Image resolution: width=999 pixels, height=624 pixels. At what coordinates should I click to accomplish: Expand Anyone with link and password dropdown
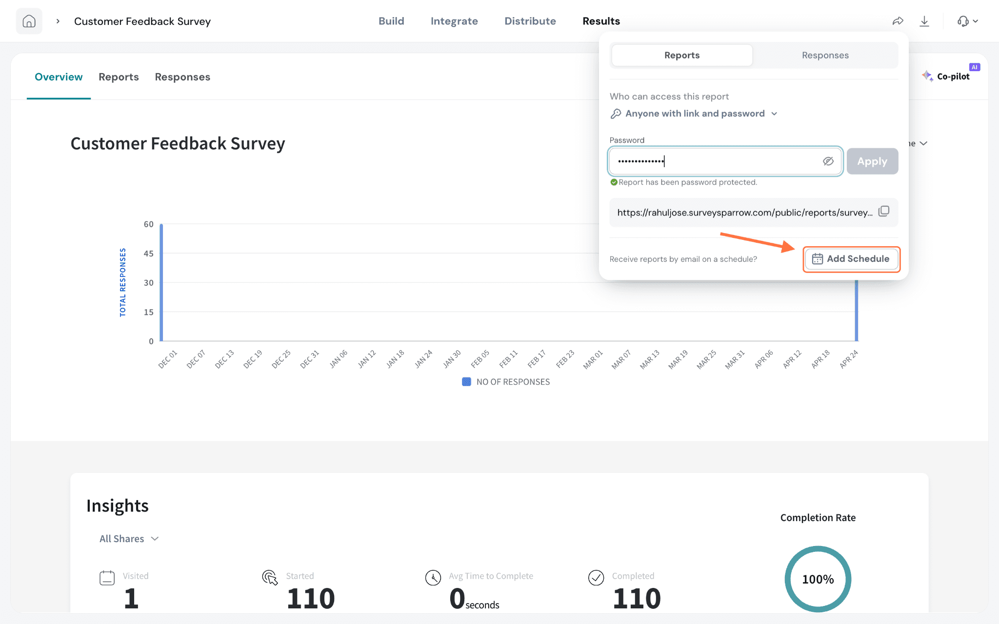(x=694, y=114)
